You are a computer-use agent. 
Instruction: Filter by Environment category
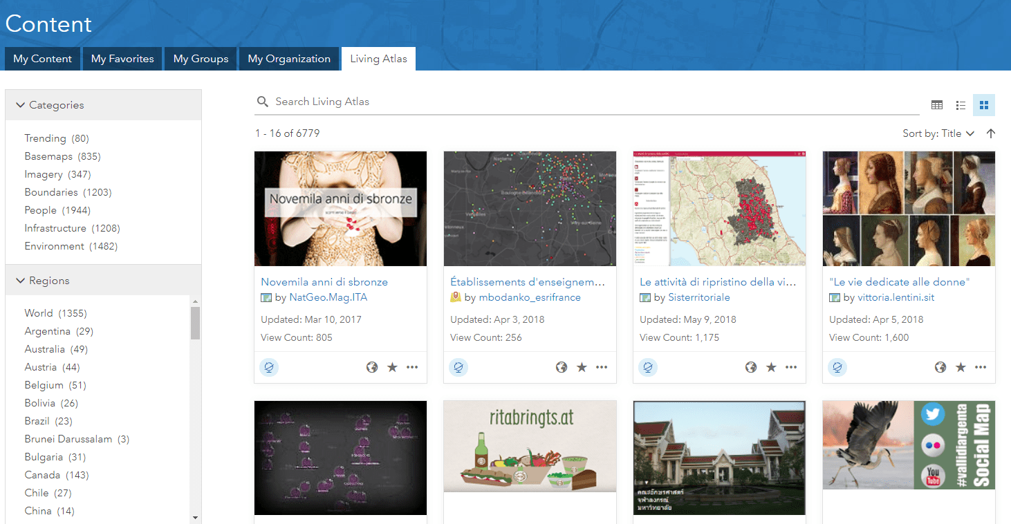tap(71, 246)
